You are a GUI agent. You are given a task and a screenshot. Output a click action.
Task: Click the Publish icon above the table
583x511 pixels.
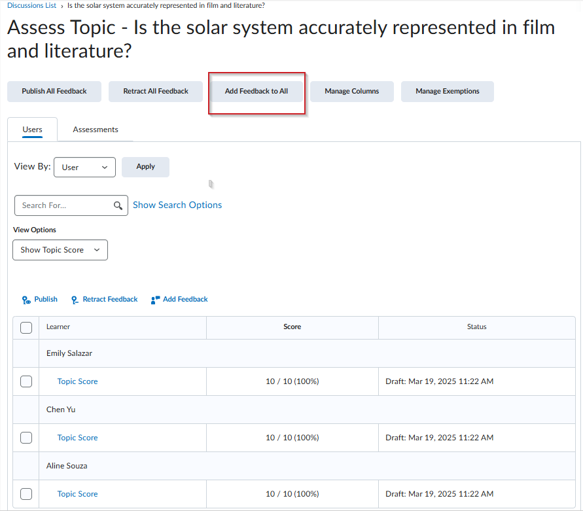26,300
